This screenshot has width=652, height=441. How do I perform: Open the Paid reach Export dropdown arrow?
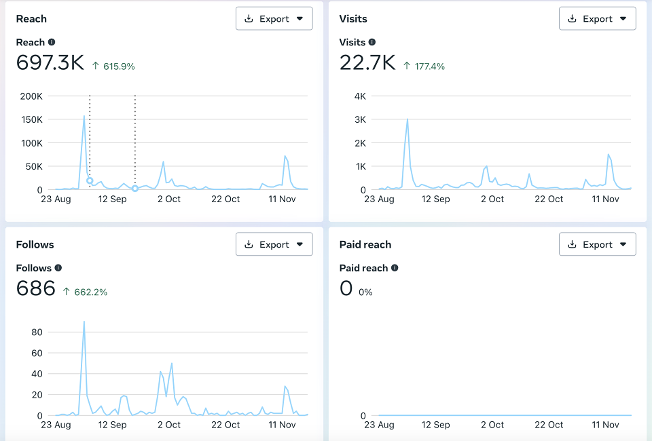(x=623, y=244)
